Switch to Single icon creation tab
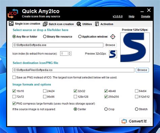The image size is (160, 133). [25, 24]
